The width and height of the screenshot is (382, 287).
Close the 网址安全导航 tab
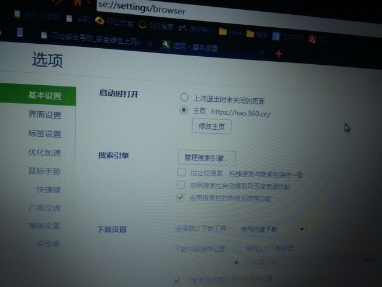(x=150, y=43)
